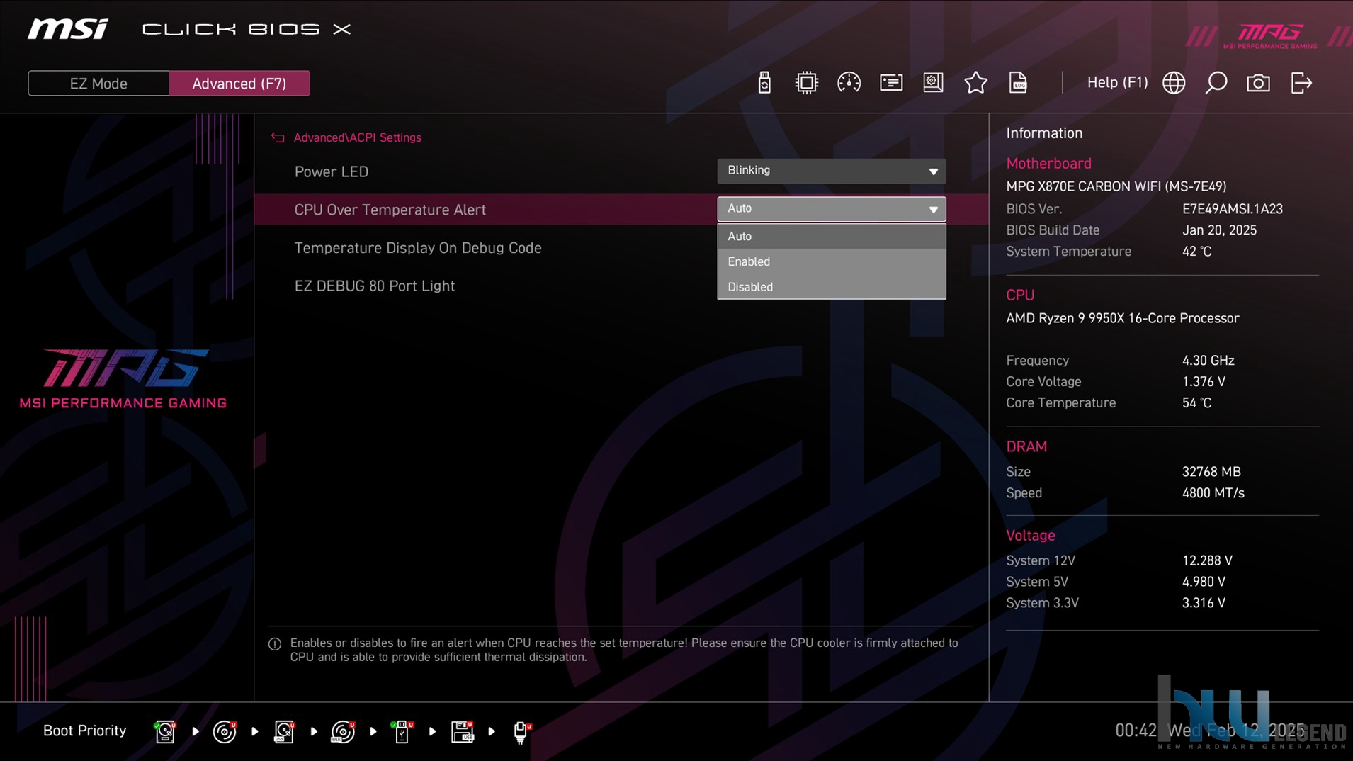
Task: Click the DRAM Size 32768 MB value
Action: point(1211,472)
